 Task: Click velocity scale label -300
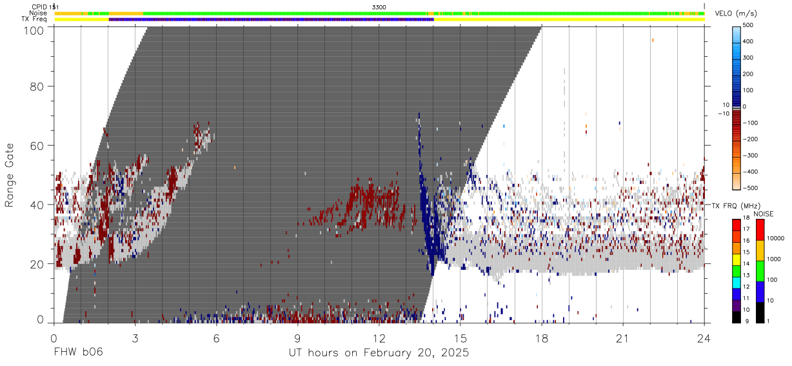pyautogui.click(x=750, y=156)
